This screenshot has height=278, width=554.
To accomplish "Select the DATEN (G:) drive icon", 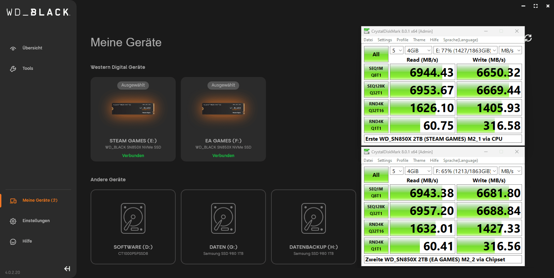I will (x=223, y=218).
